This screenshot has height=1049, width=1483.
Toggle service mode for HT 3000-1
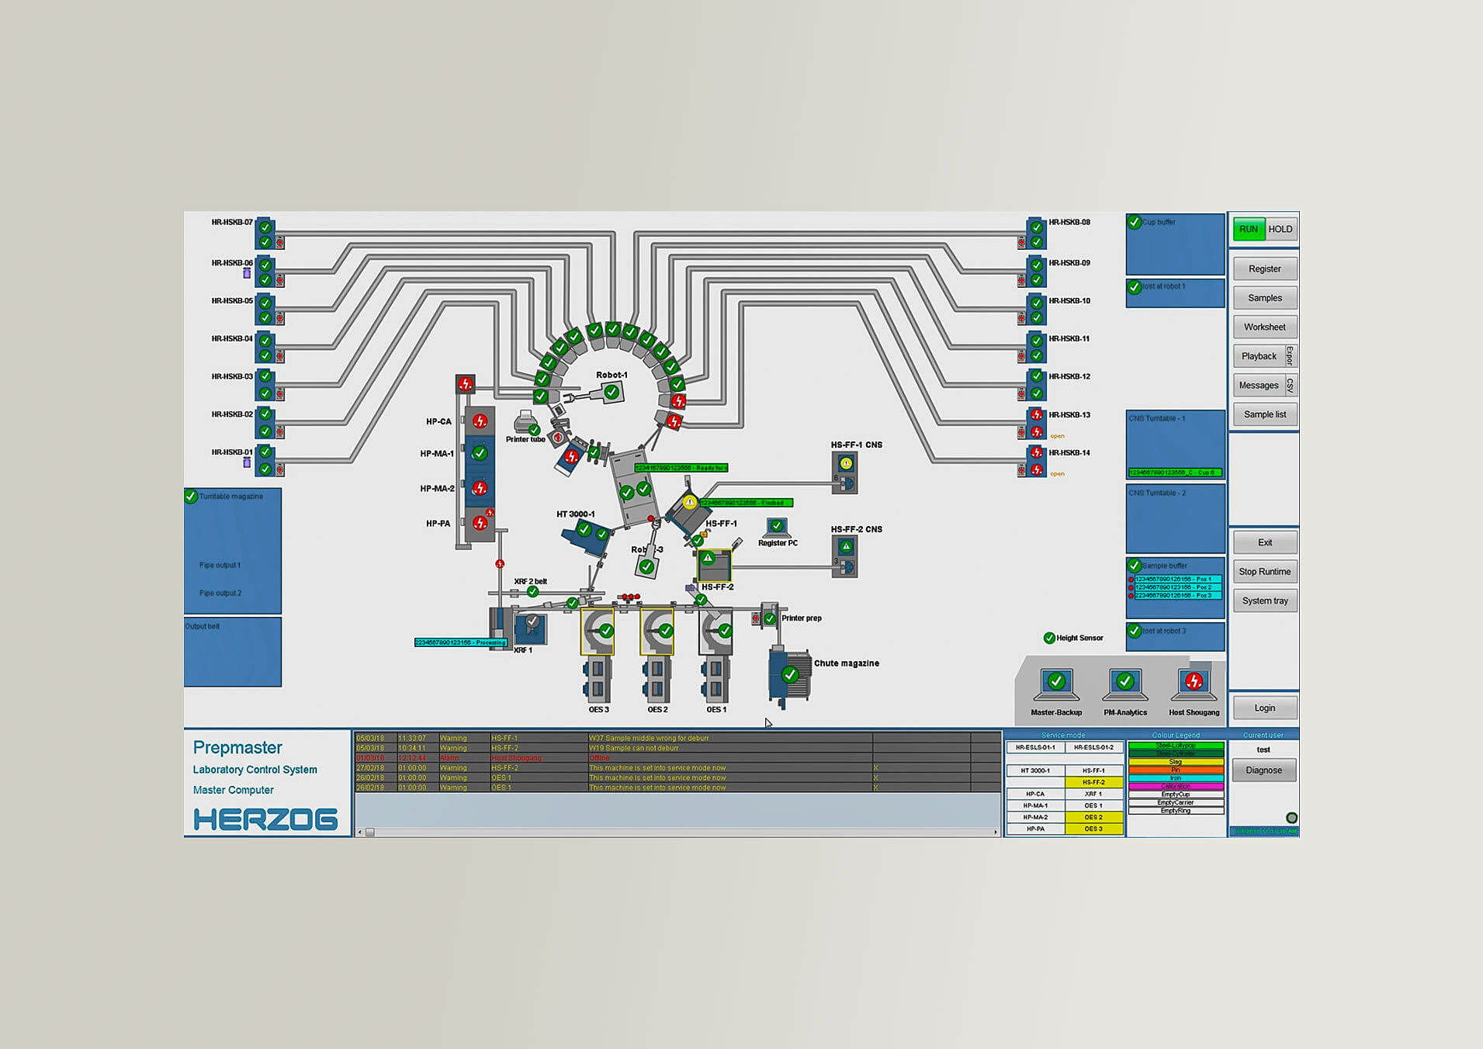pos(1035,770)
